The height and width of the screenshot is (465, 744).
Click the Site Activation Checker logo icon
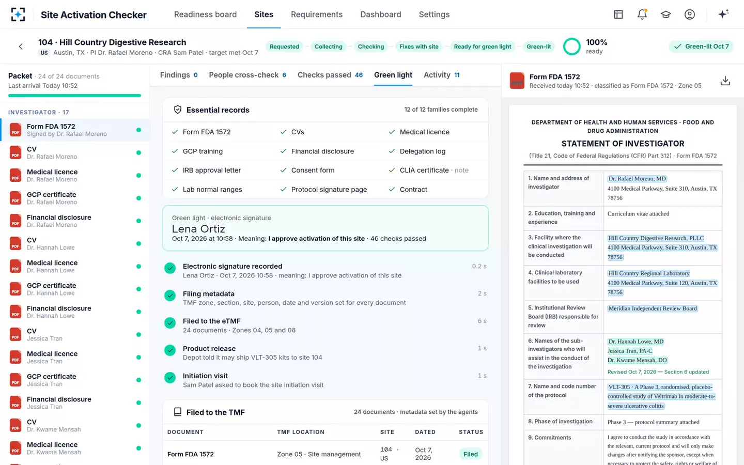tap(18, 14)
